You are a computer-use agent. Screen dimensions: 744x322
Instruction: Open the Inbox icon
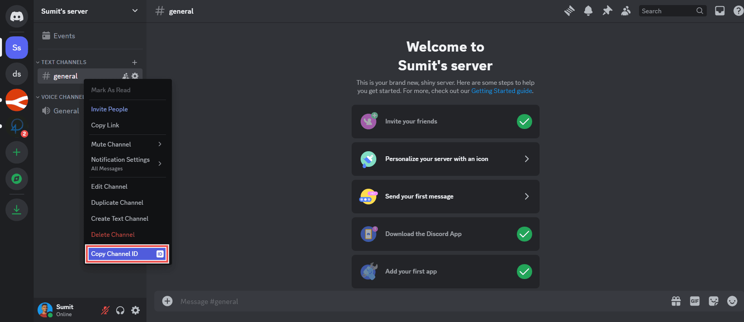pos(720,11)
